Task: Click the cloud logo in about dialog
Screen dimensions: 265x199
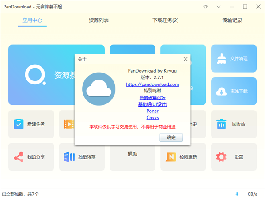Action: coord(99,89)
